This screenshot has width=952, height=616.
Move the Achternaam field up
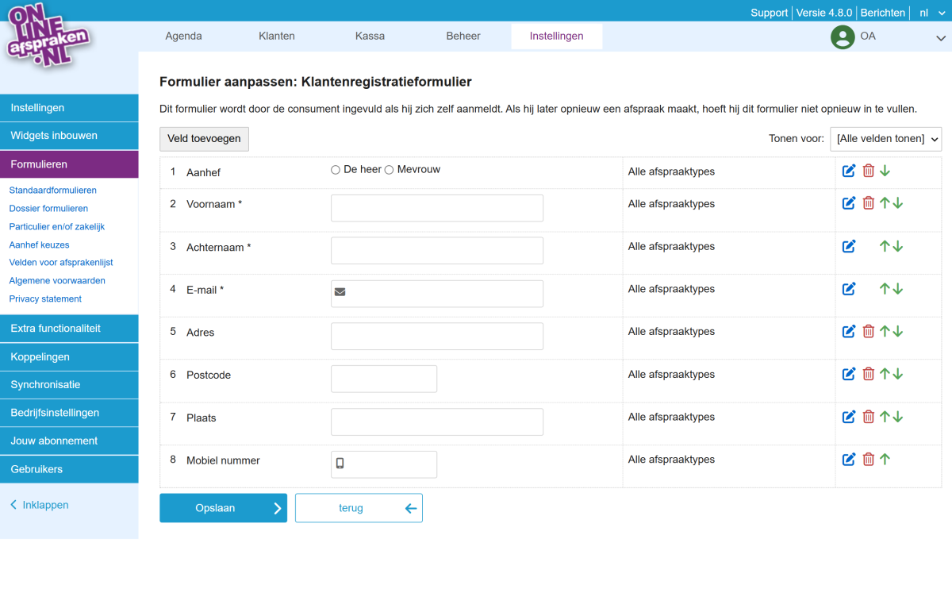(x=885, y=246)
